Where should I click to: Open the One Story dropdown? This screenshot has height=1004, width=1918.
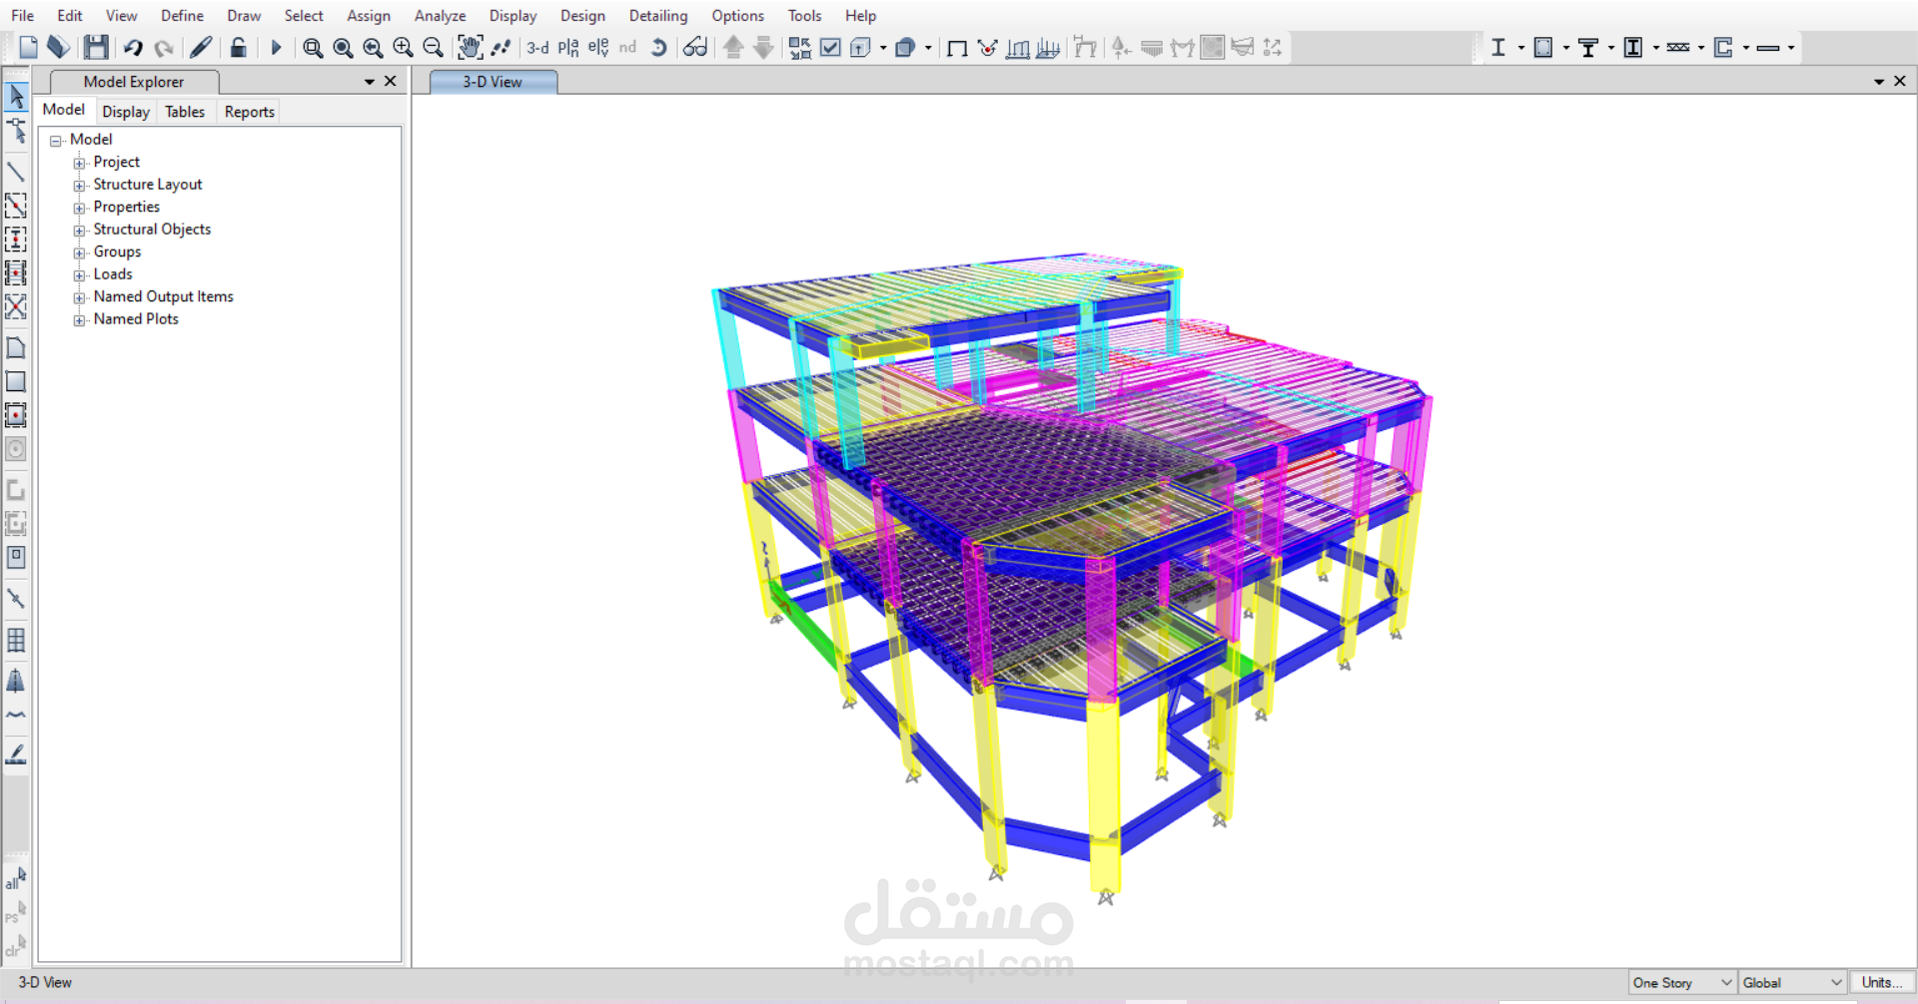coord(1682,983)
